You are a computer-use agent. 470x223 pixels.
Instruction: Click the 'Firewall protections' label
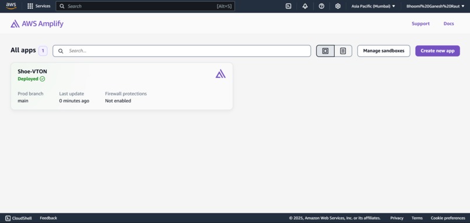click(x=126, y=94)
